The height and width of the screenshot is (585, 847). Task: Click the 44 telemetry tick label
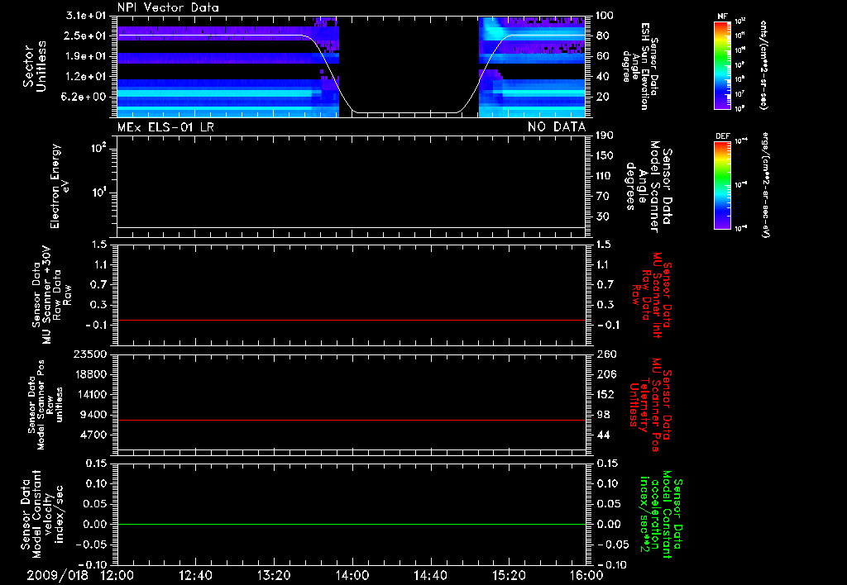603,435
